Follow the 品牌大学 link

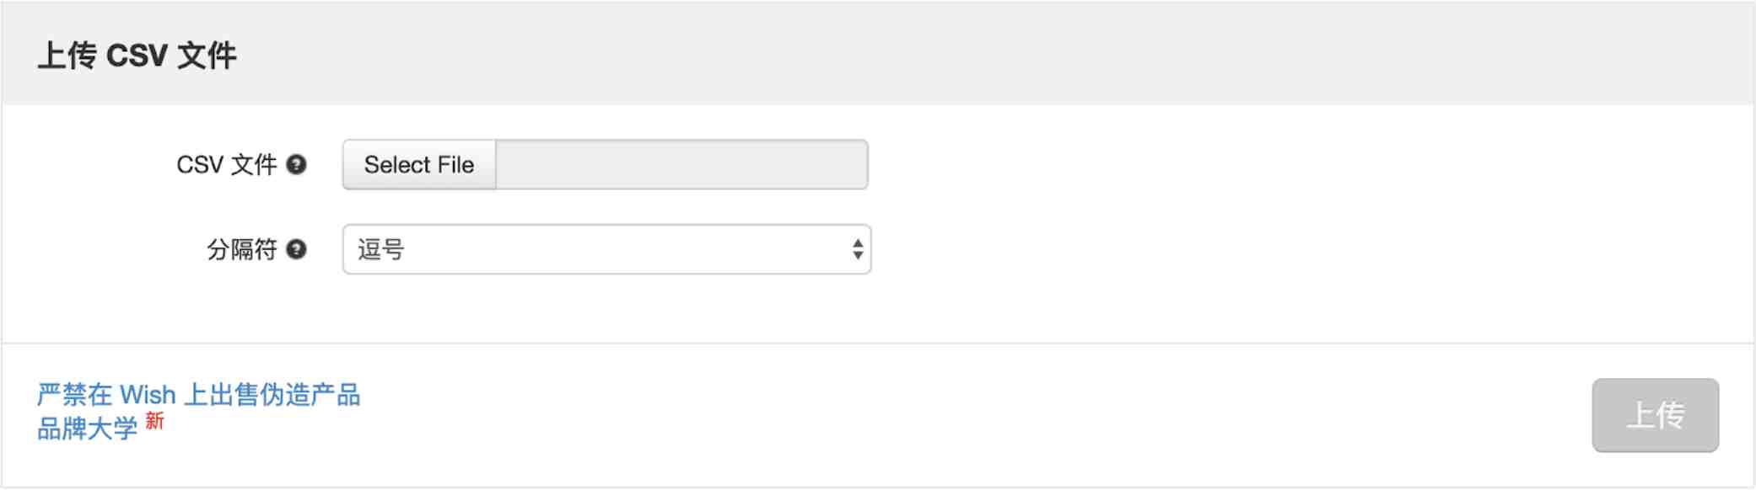(x=87, y=429)
